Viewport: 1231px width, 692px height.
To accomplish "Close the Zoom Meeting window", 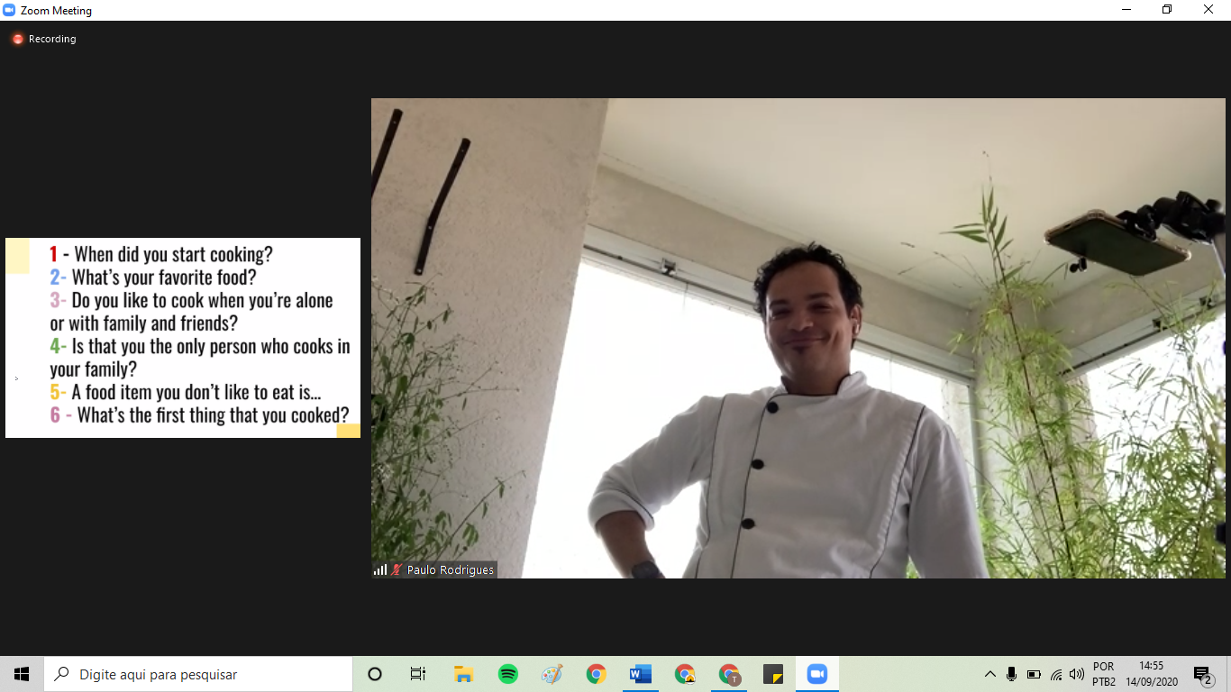I will tap(1208, 10).
